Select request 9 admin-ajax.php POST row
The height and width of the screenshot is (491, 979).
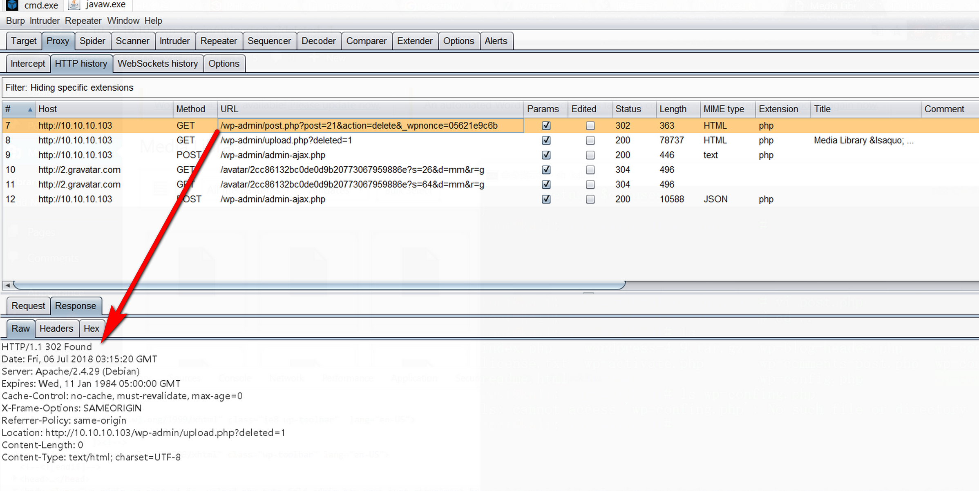[x=273, y=155]
